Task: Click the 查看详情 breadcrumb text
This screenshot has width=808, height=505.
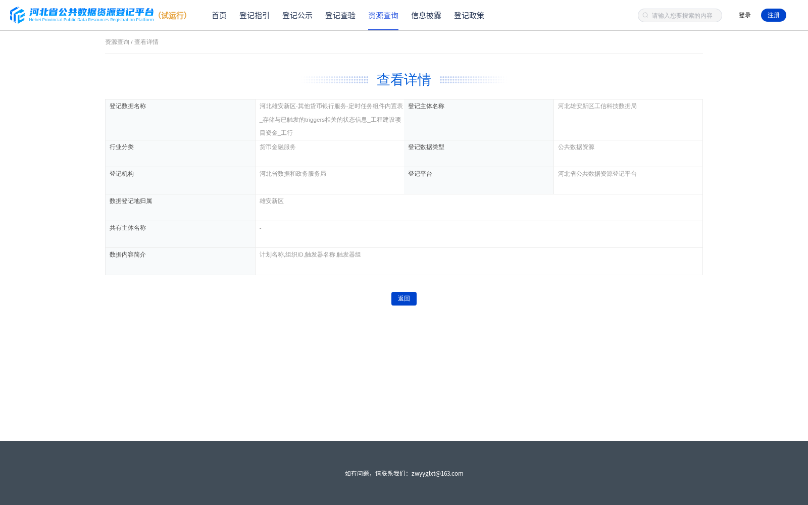Action: click(146, 42)
